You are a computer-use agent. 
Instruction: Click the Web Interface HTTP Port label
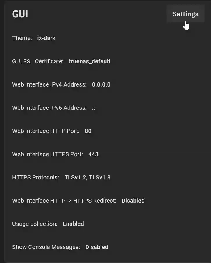pyautogui.click(x=46, y=131)
